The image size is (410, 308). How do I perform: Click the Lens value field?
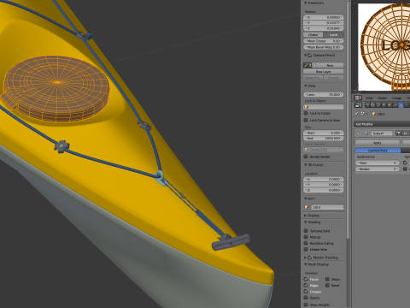tap(324, 94)
